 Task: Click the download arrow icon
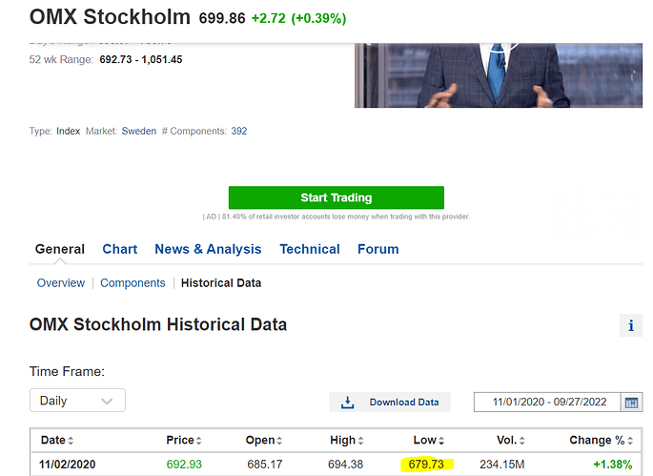point(348,402)
